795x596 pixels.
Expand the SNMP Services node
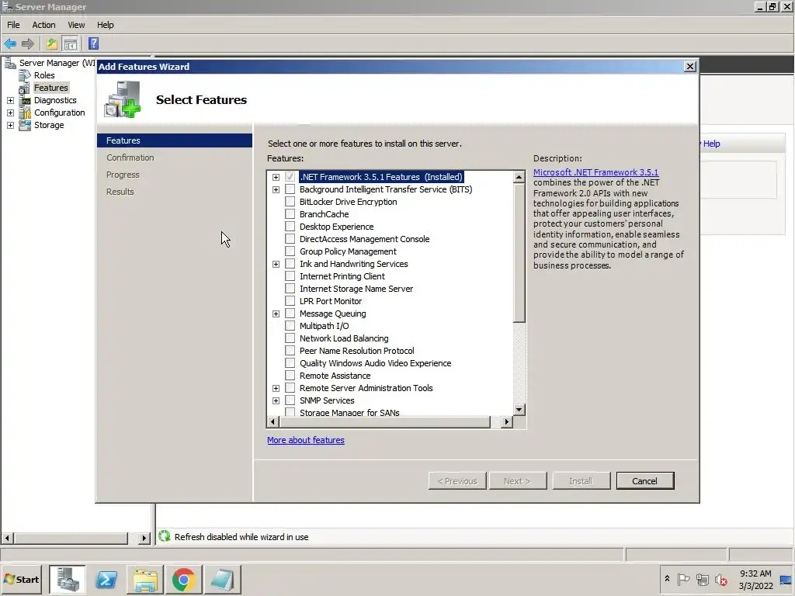276,400
